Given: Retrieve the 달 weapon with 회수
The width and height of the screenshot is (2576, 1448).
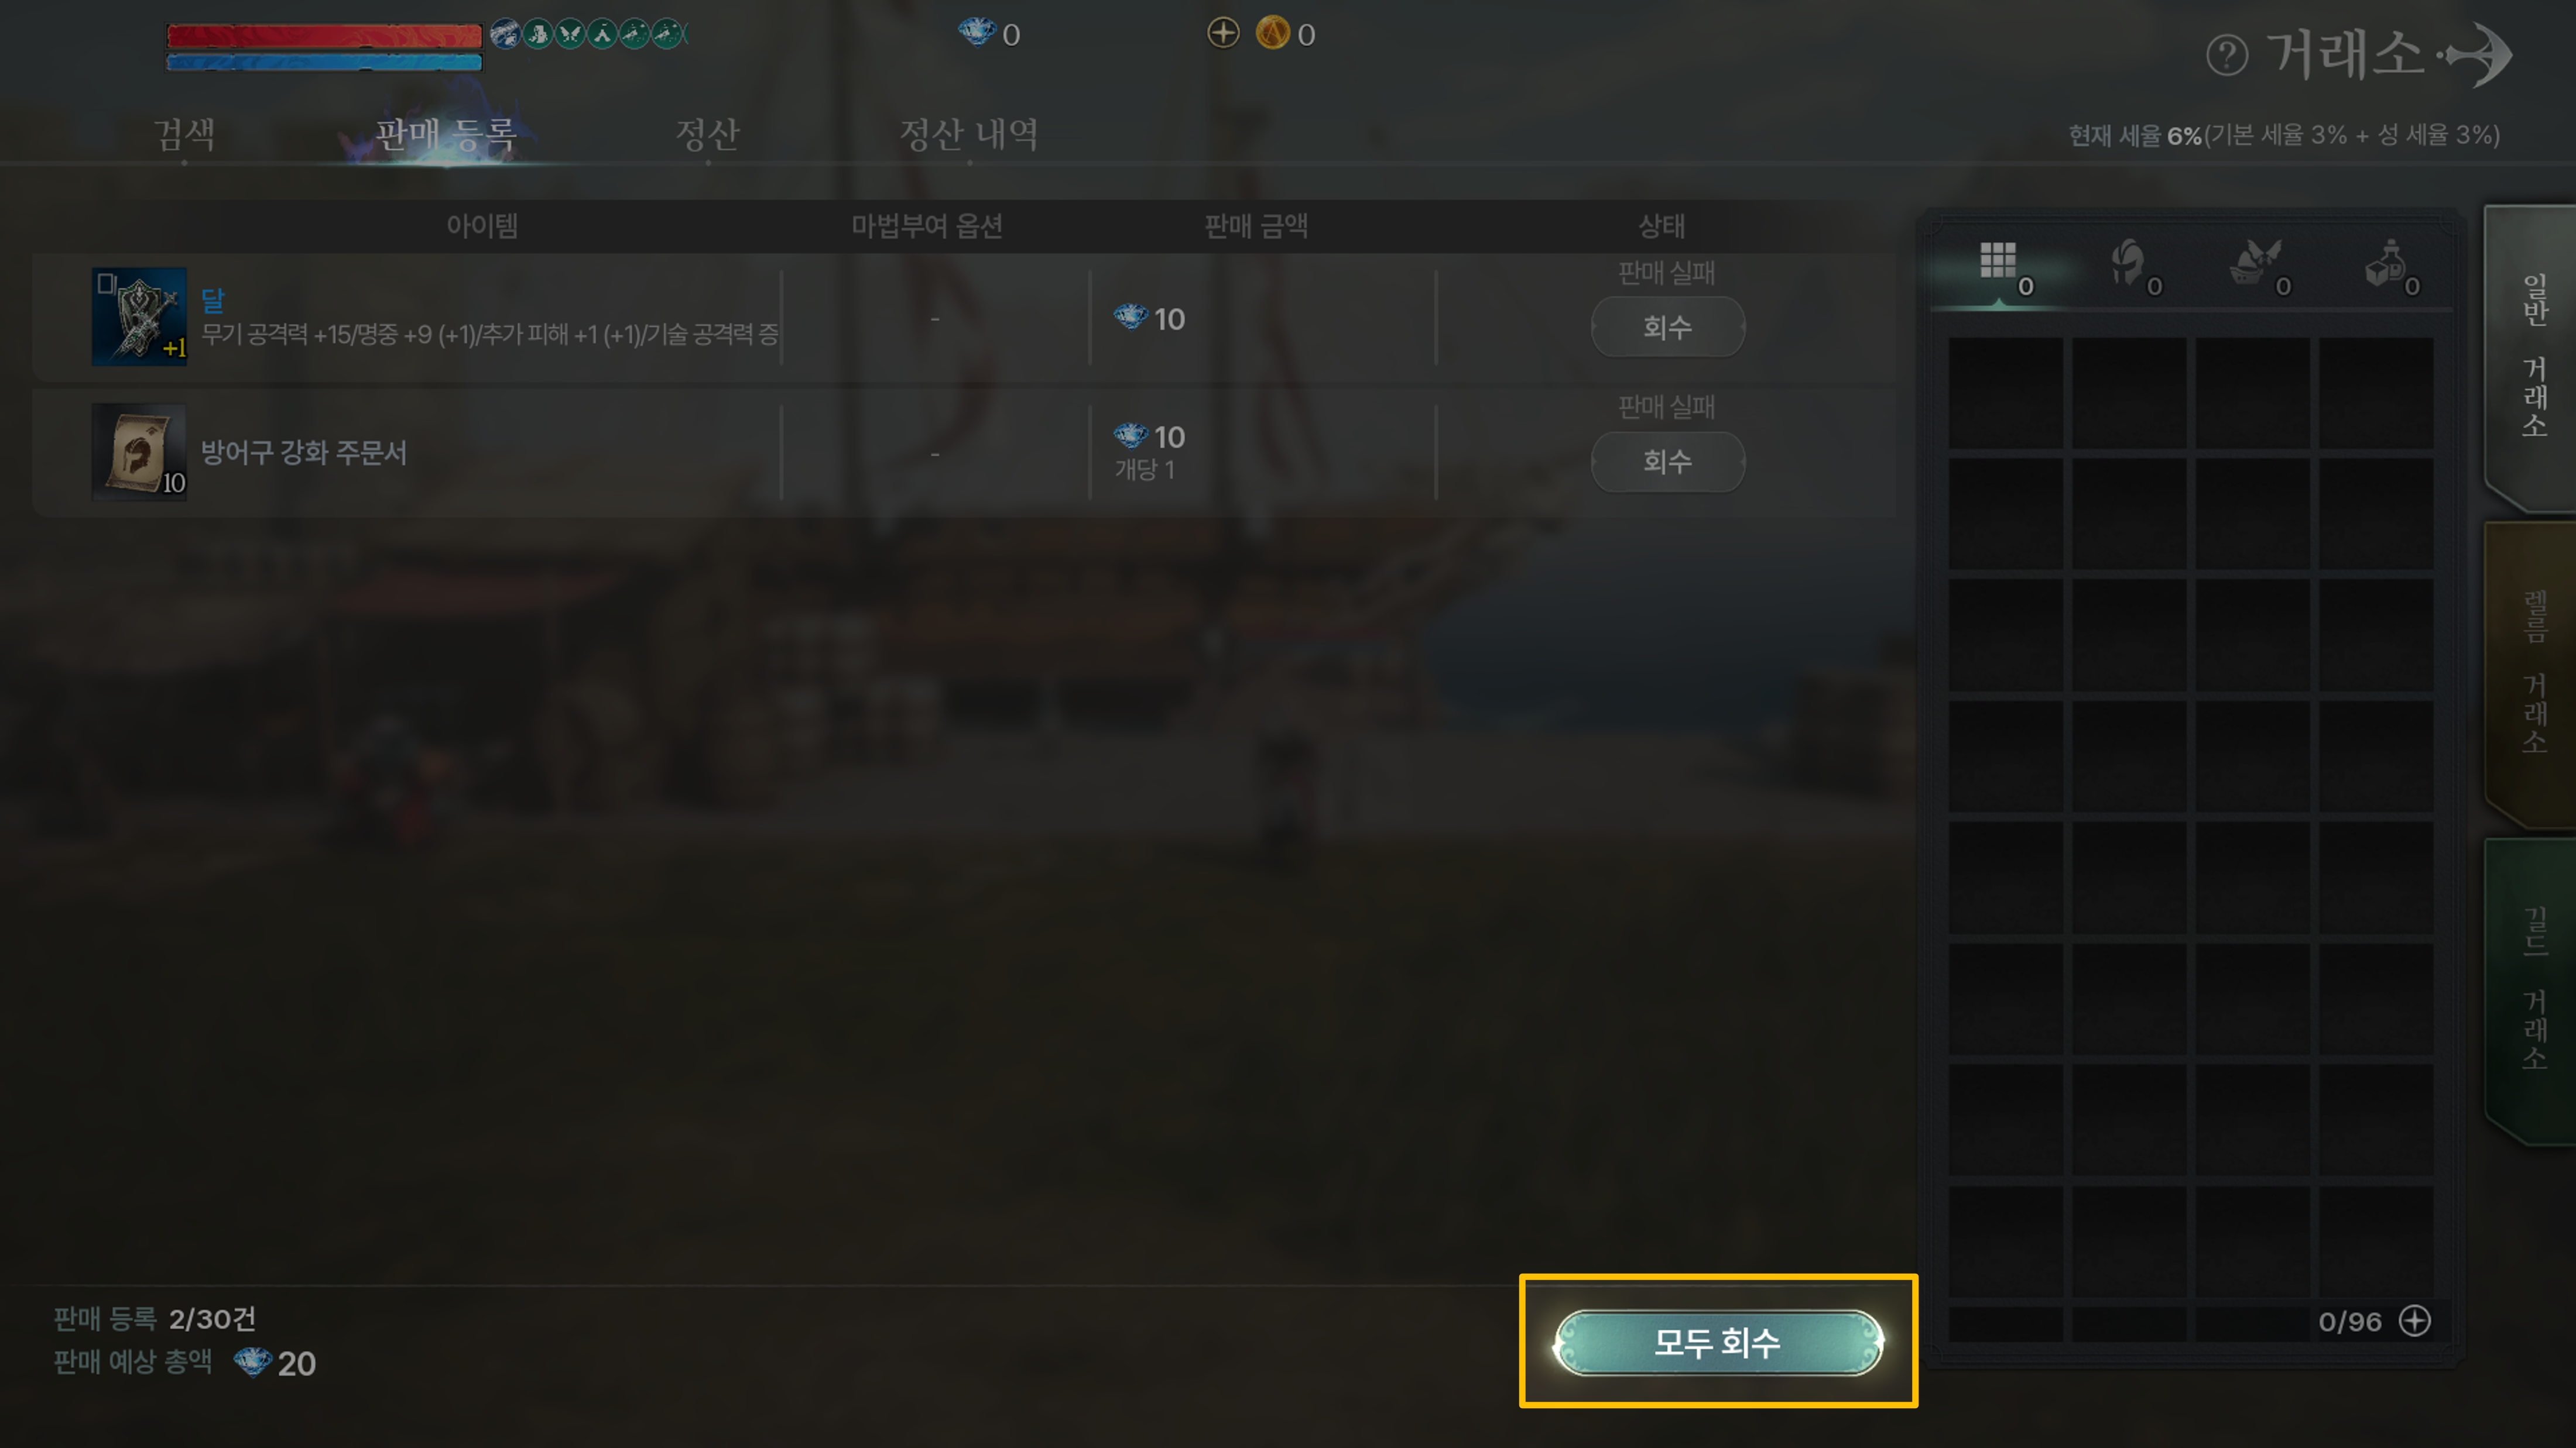Looking at the screenshot, I should coord(1667,327).
